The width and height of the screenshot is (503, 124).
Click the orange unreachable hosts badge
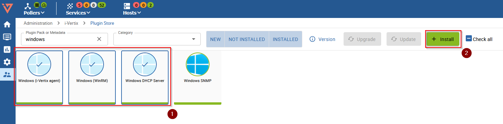(143, 5)
